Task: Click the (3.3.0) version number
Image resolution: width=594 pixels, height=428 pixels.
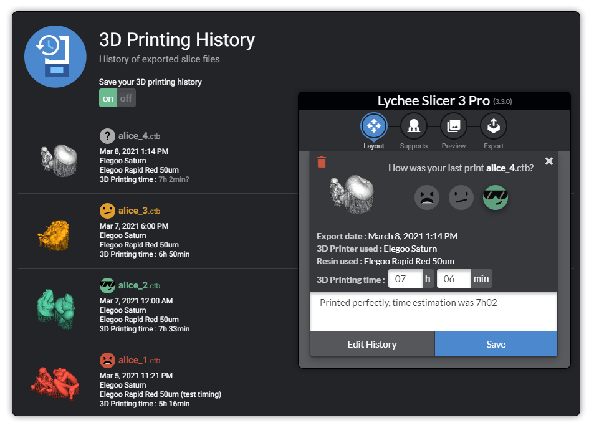Action: (502, 102)
